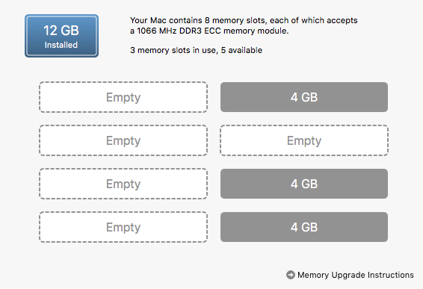This screenshot has width=423, height=289.
Task: Click the words each of which accepts
Action: (313, 20)
